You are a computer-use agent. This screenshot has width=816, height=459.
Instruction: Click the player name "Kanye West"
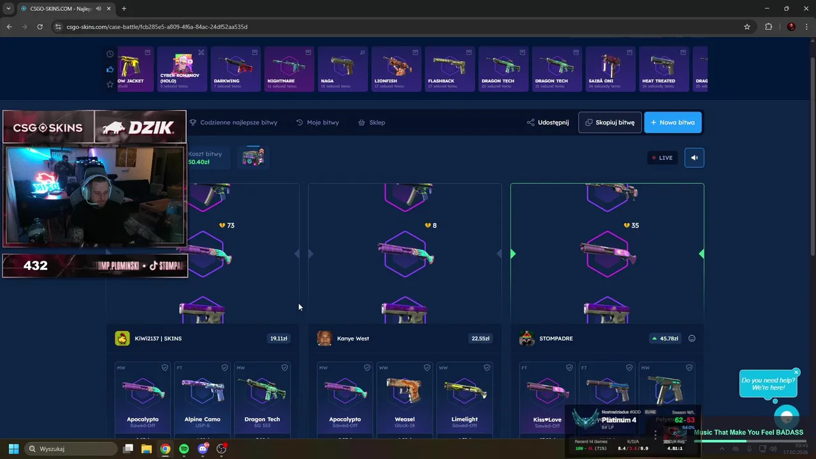[x=353, y=339]
